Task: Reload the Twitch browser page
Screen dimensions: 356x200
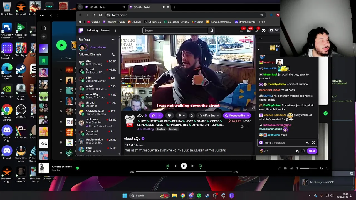Action: tap(94, 15)
